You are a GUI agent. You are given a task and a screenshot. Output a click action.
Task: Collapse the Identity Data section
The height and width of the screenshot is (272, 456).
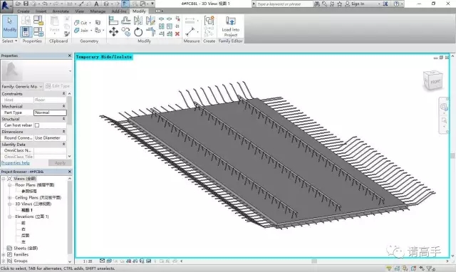(x=63, y=144)
